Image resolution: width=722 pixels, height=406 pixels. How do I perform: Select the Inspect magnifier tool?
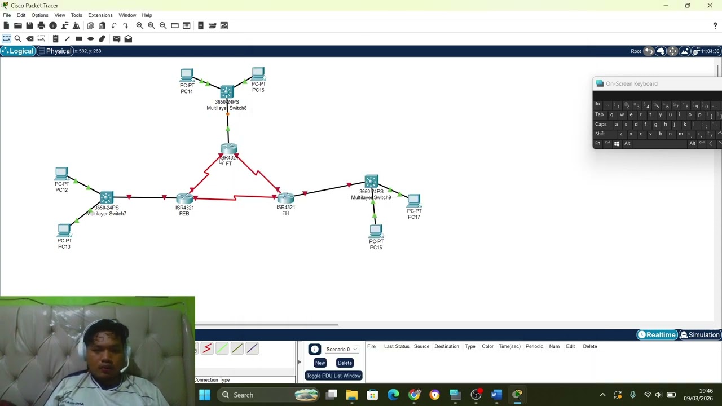[x=18, y=38]
